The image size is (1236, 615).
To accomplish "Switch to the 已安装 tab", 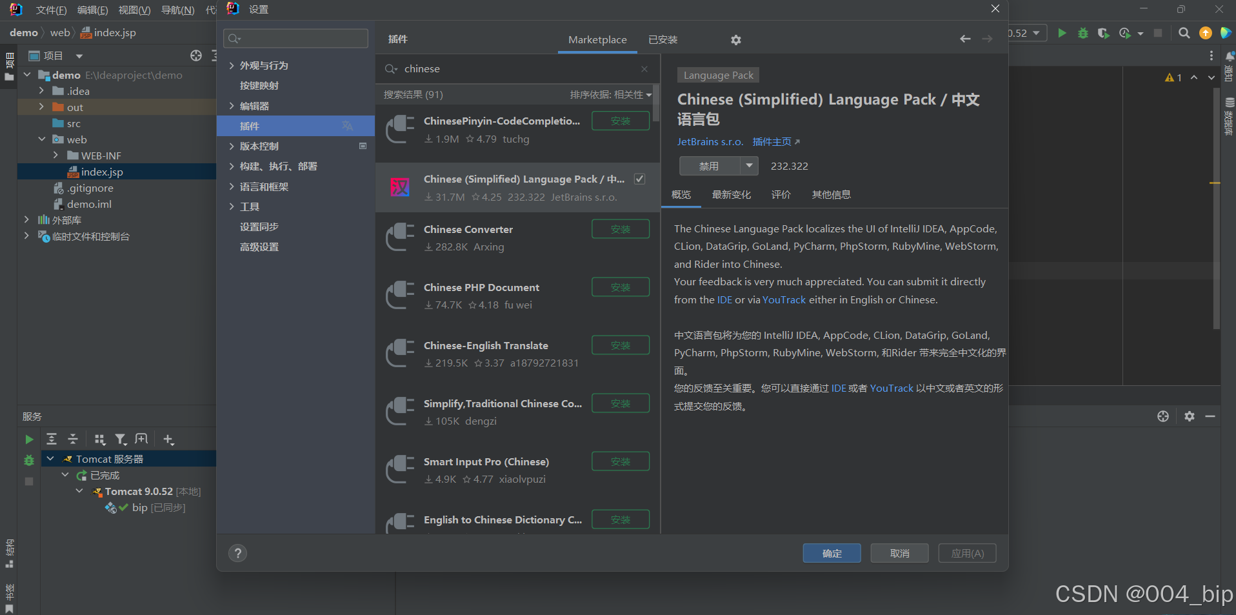I will pos(663,40).
